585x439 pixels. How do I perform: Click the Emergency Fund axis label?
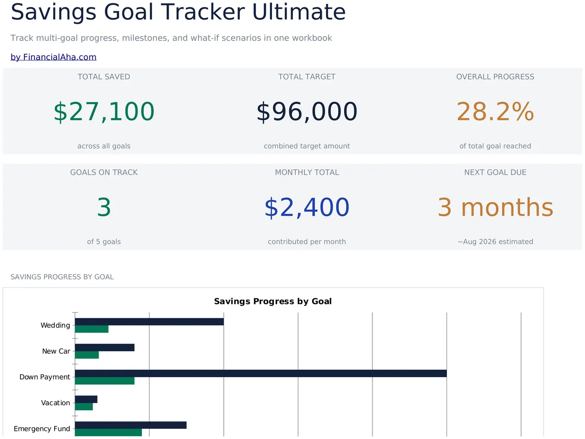pos(42,429)
